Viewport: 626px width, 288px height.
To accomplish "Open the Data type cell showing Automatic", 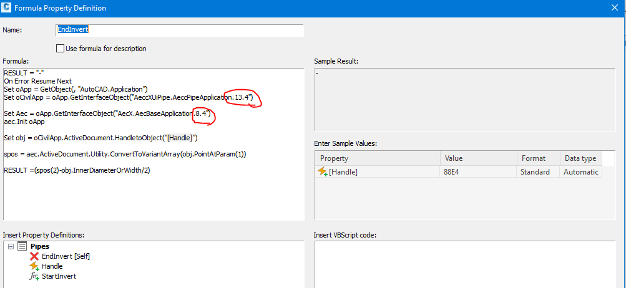I will click(x=581, y=171).
